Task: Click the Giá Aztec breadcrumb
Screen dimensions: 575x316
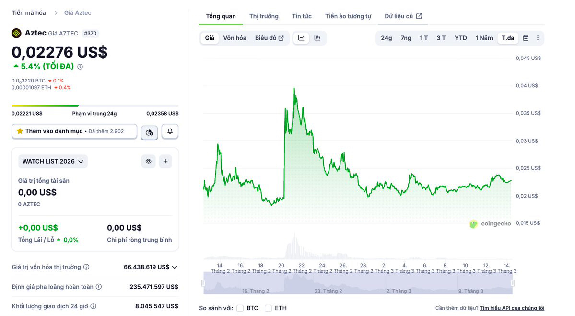Action: (x=78, y=13)
